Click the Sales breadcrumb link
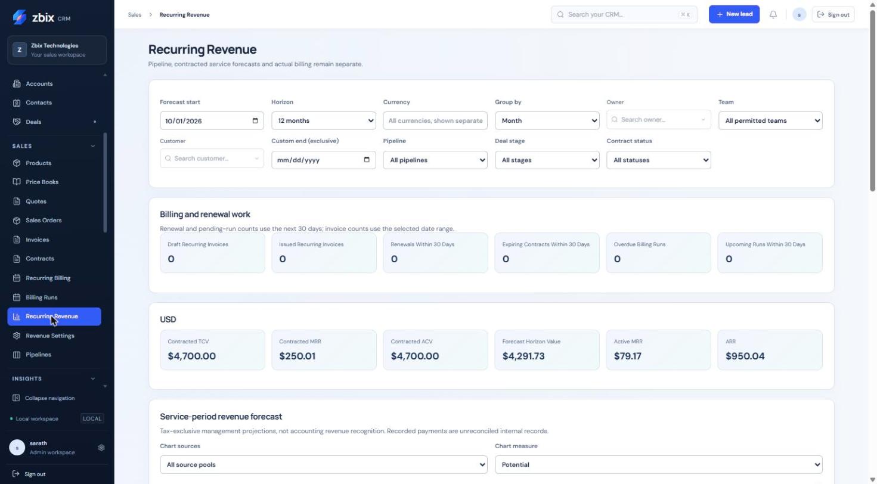Viewport: 877px width, 484px height. point(135,14)
